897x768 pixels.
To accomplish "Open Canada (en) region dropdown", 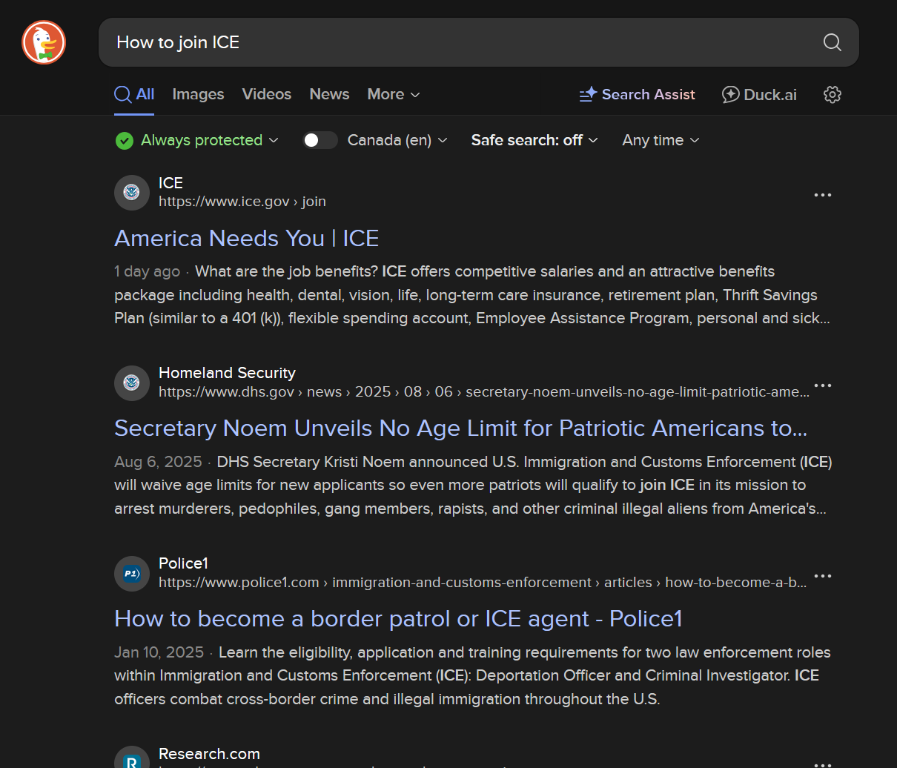I will point(397,140).
